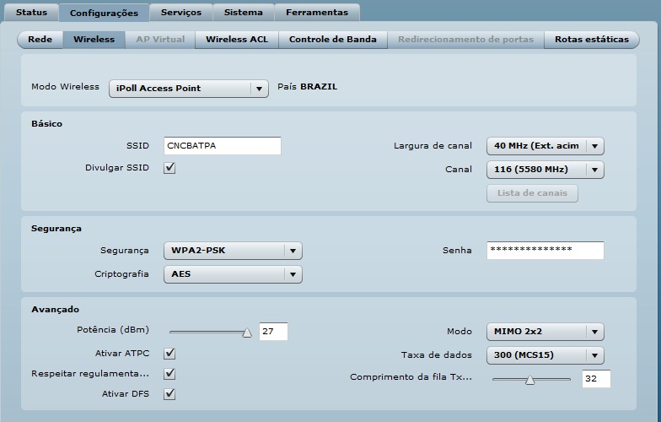The height and width of the screenshot is (422, 661).
Task: Select the Rede sub-tab
Action: (40, 39)
